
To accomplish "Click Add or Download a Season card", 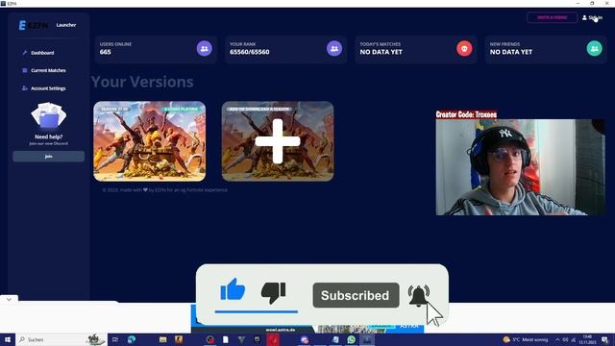I will click(x=278, y=141).
